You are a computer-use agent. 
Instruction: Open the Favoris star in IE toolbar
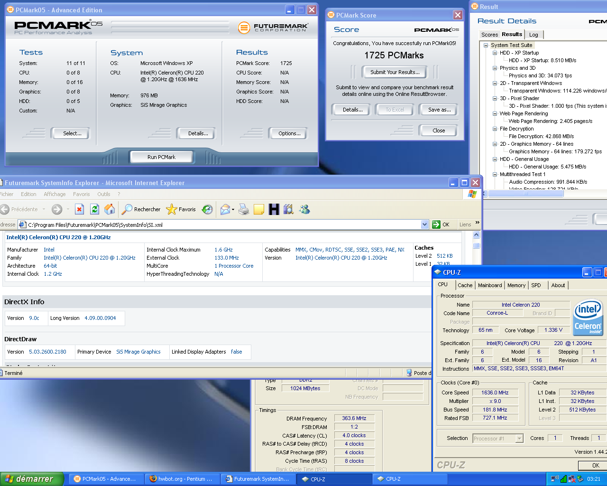pos(181,209)
